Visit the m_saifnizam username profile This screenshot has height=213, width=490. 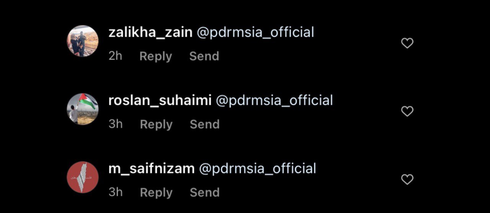point(152,169)
